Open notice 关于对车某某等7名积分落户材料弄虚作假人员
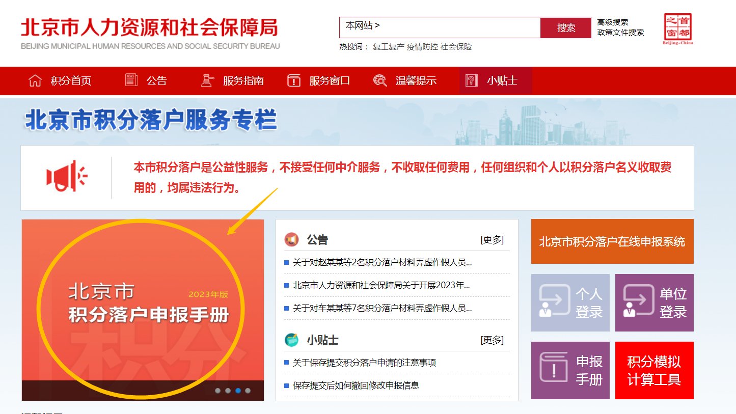Viewport: 736px width, 414px height. (x=382, y=308)
